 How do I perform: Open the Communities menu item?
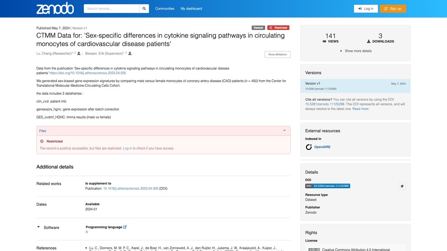click(x=165, y=9)
